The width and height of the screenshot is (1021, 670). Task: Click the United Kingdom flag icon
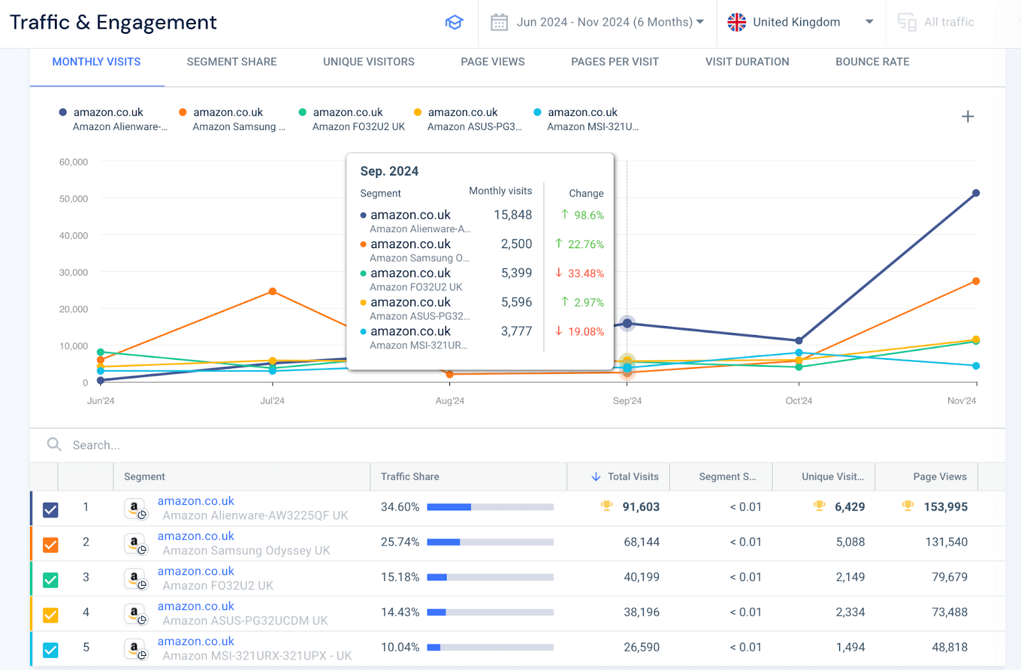(x=736, y=22)
